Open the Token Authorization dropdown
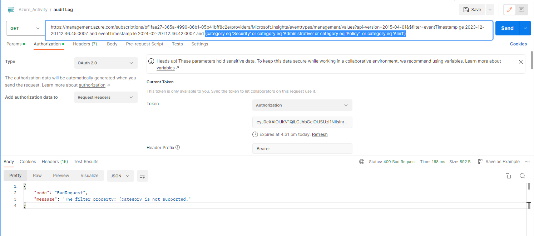 [302, 105]
